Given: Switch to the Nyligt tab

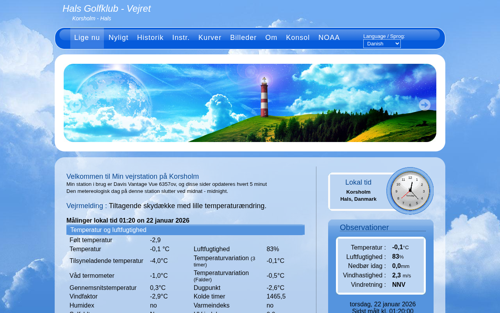Looking at the screenshot, I should (x=118, y=38).
